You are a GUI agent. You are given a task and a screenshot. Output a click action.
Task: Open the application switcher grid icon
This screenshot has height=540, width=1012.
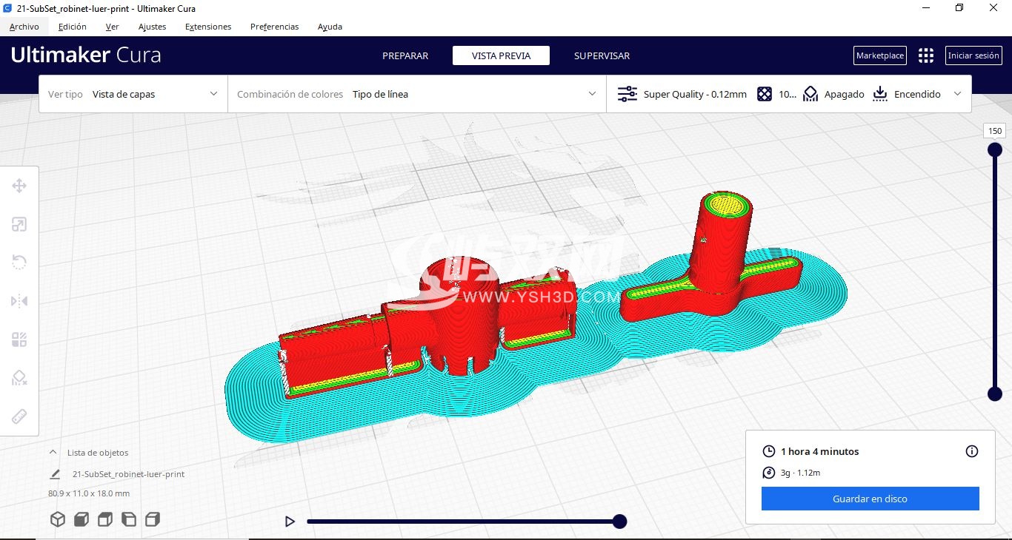point(926,55)
